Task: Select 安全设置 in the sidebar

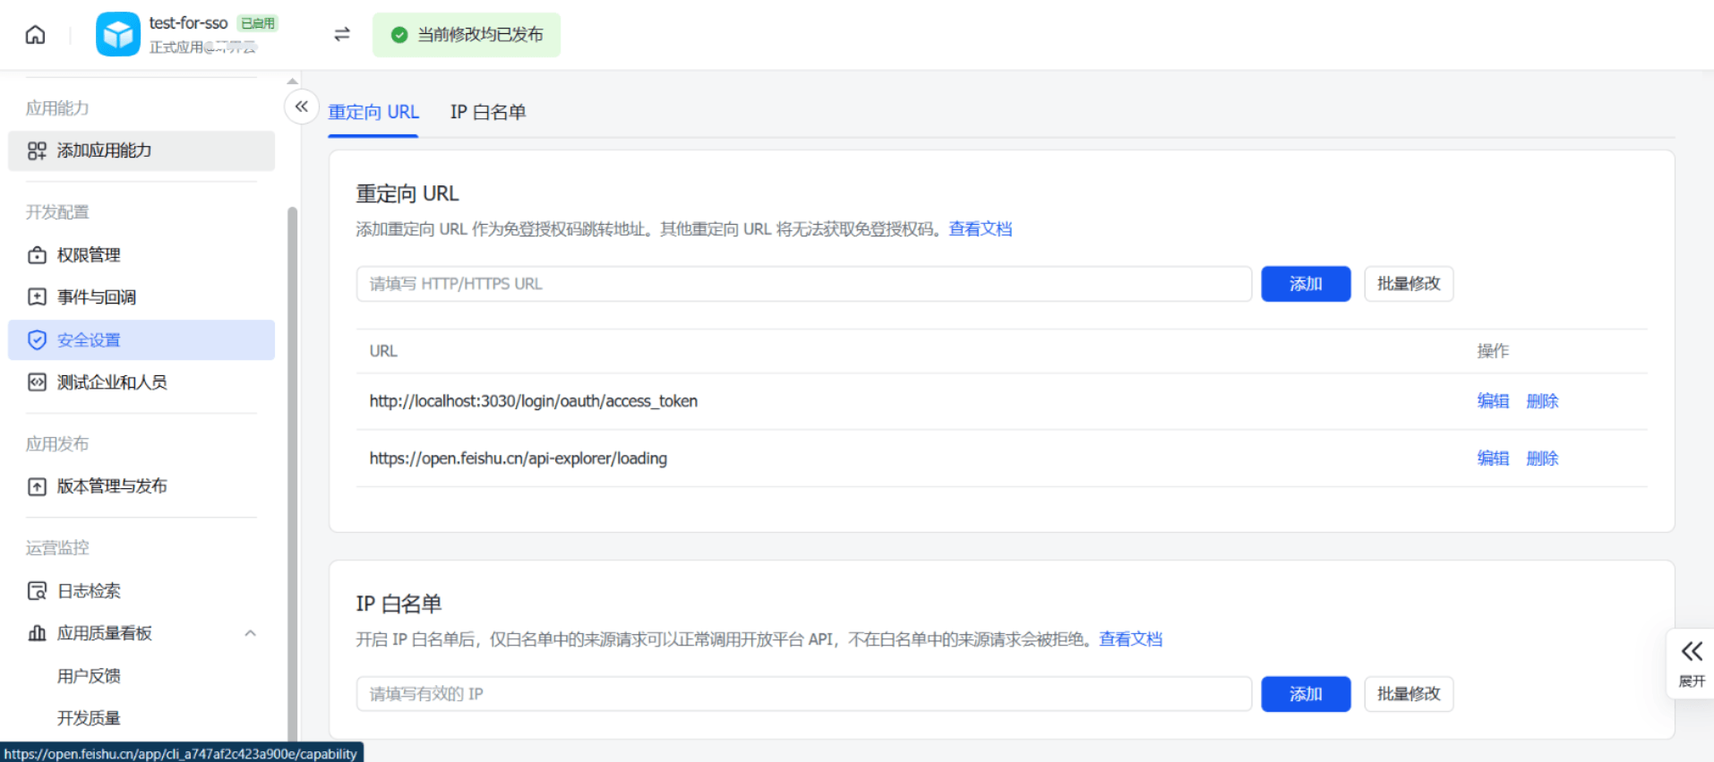Action: [x=89, y=340]
